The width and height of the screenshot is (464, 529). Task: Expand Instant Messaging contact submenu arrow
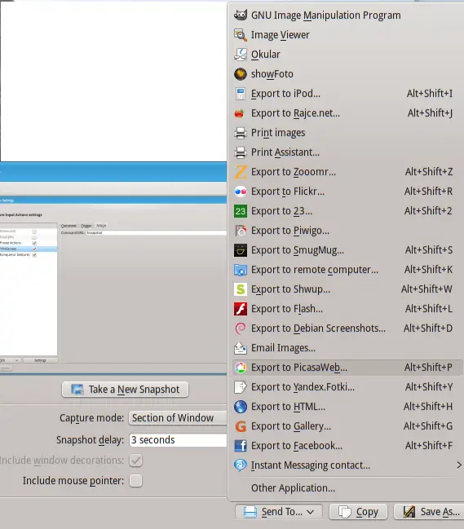(458, 465)
